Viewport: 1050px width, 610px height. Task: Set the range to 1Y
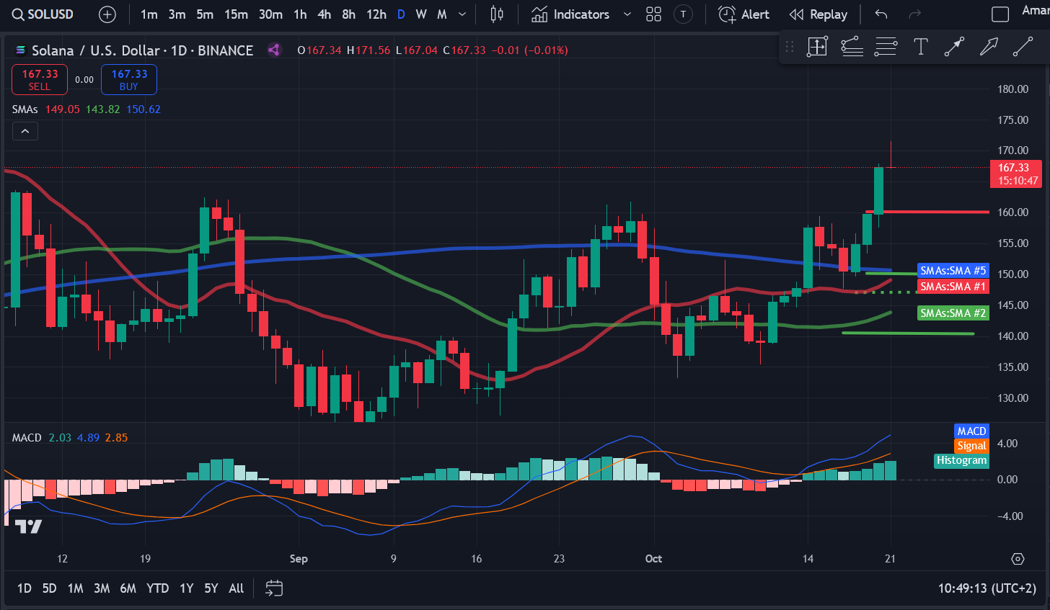(x=187, y=588)
